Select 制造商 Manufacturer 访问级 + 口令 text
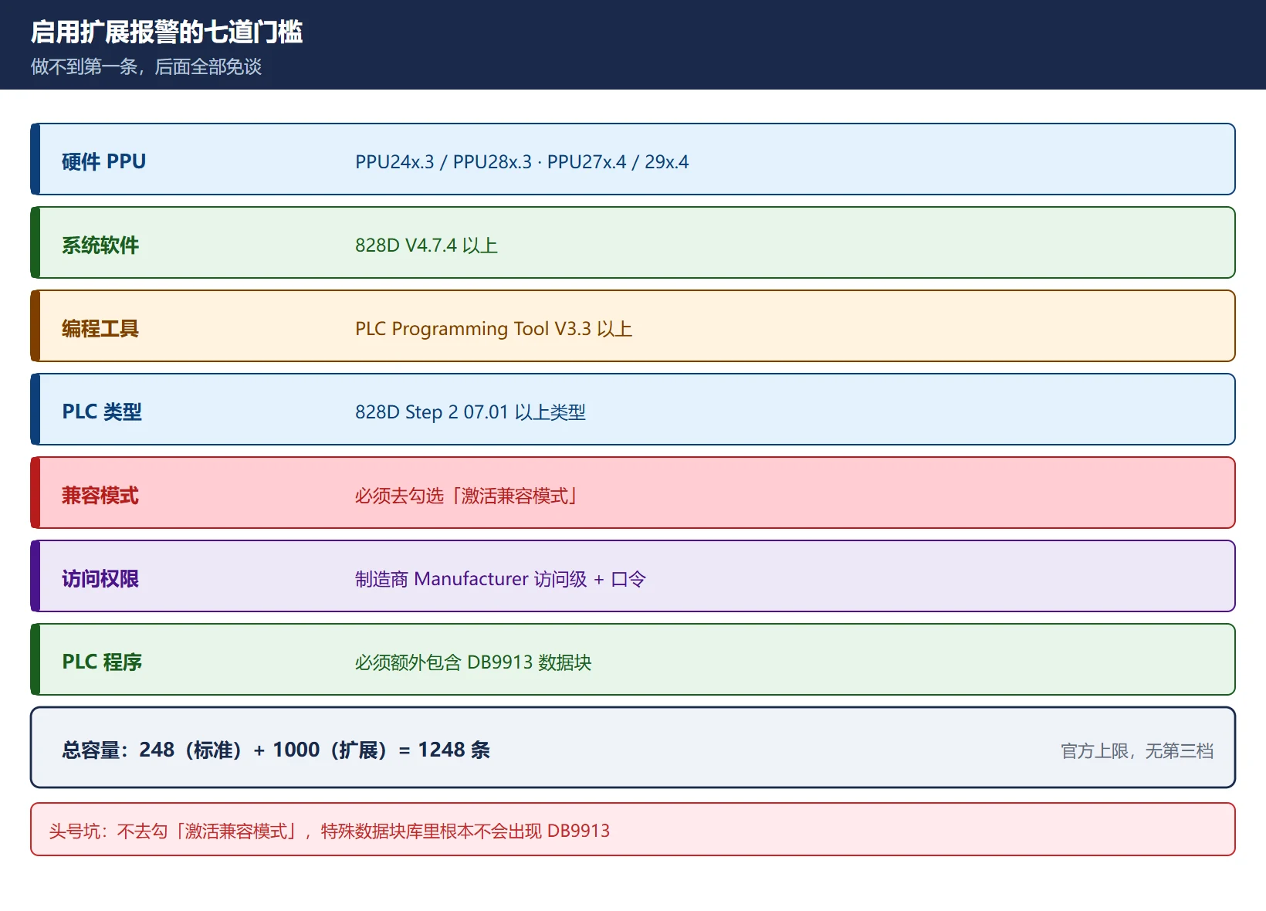Image resolution: width=1266 pixels, height=911 pixels. (500, 578)
